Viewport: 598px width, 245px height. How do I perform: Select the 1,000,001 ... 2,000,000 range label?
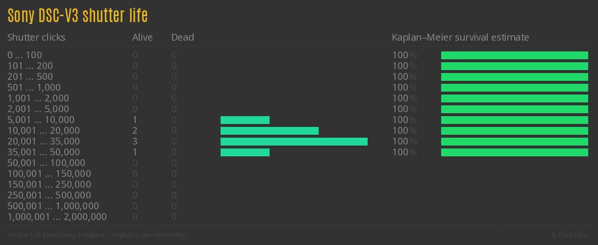click(57, 217)
